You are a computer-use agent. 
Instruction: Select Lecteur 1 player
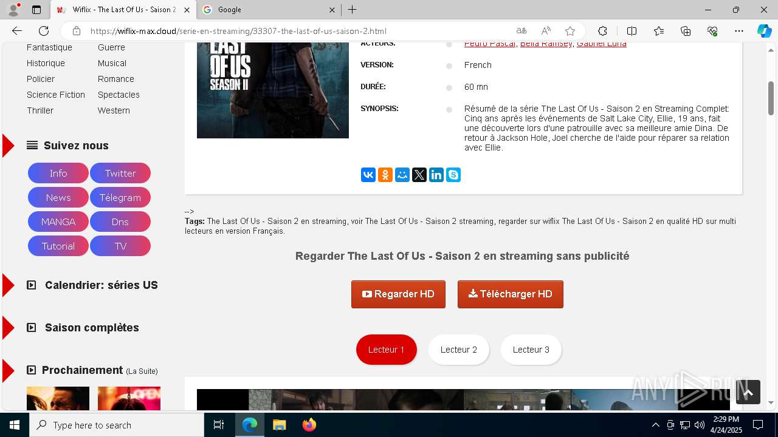(x=387, y=350)
